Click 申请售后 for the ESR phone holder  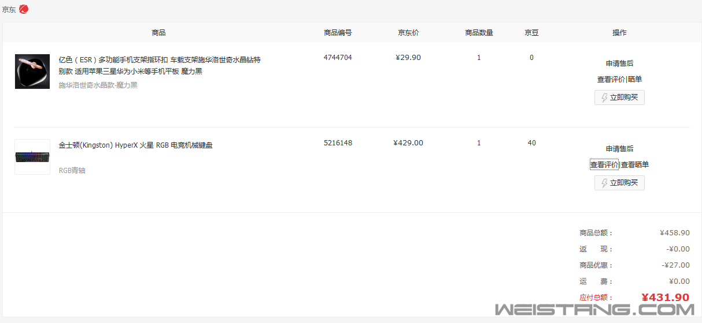[619, 63]
